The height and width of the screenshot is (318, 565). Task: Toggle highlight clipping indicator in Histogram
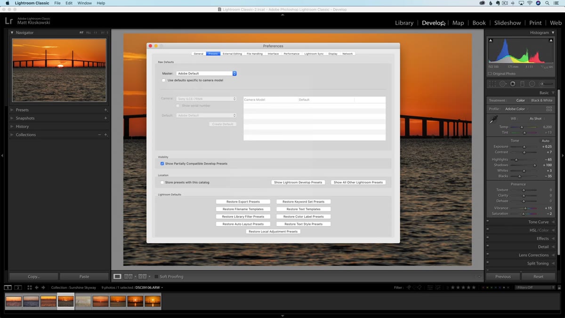551,40
